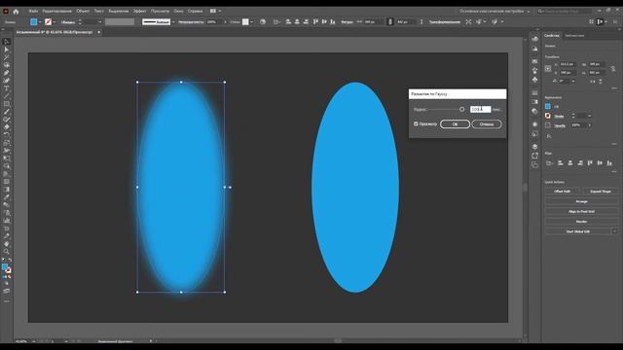623x350 pixels.
Task: Open the Arrange Documents dropdown
Action: (x=215, y=11)
